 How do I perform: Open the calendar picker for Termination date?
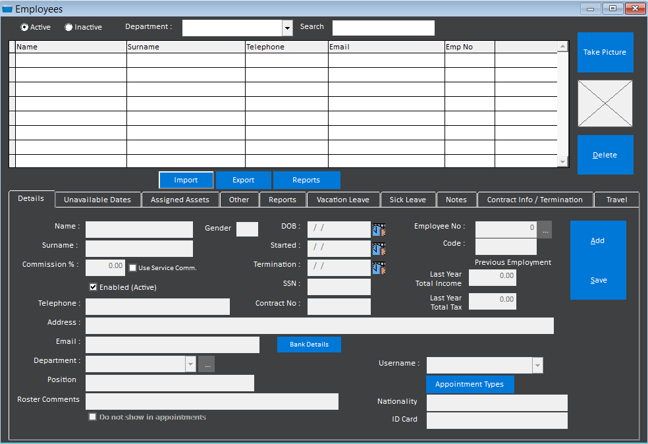[x=378, y=267]
